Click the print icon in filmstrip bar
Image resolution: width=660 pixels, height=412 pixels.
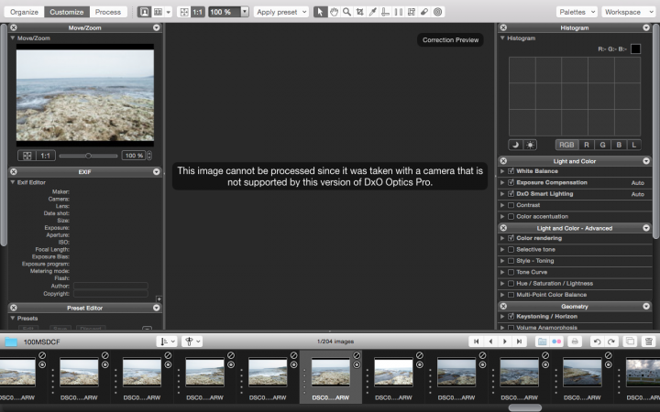point(575,342)
